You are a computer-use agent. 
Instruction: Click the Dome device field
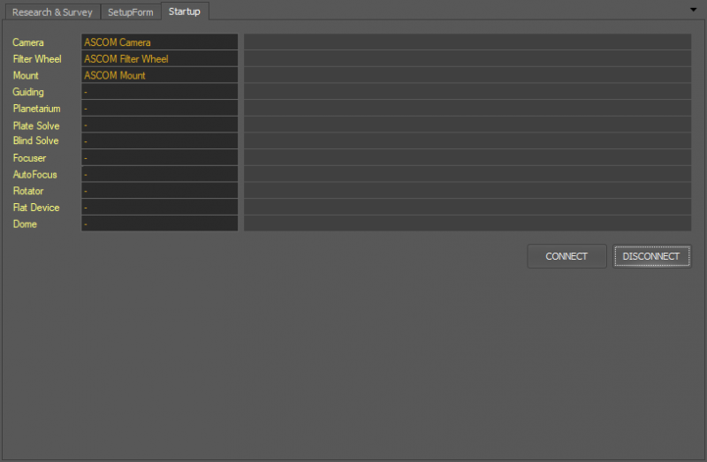tap(160, 223)
